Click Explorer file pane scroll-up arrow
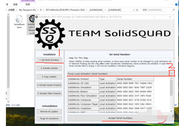The image size is (179, 126). [8, 15]
